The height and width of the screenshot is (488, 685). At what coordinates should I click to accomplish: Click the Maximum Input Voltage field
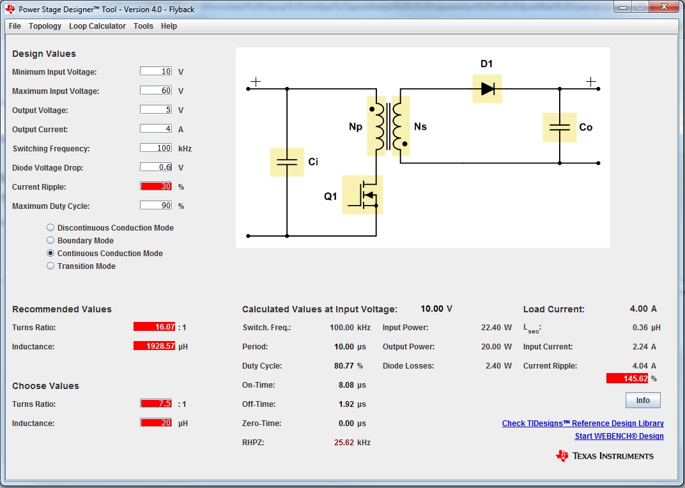pos(156,91)
